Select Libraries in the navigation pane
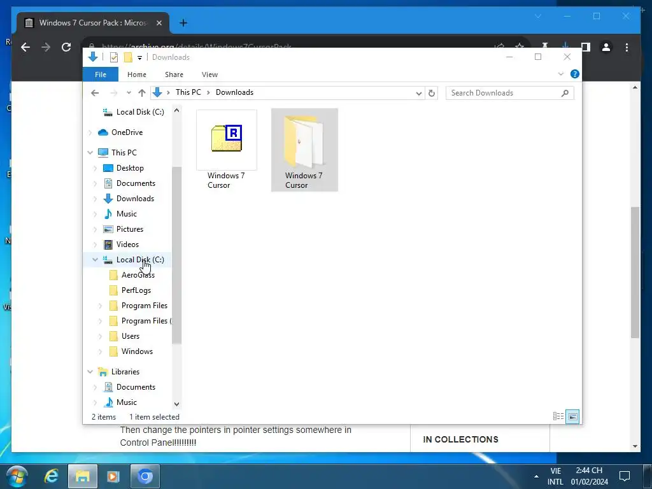652x489 pixels. [125, 372]
